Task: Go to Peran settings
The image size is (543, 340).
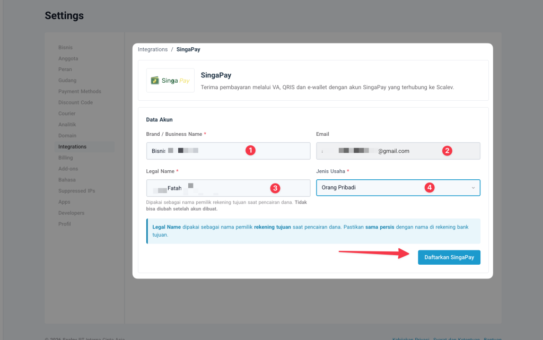Action: (65, 69)
